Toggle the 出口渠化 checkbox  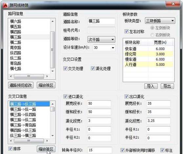tap(127, 96)
